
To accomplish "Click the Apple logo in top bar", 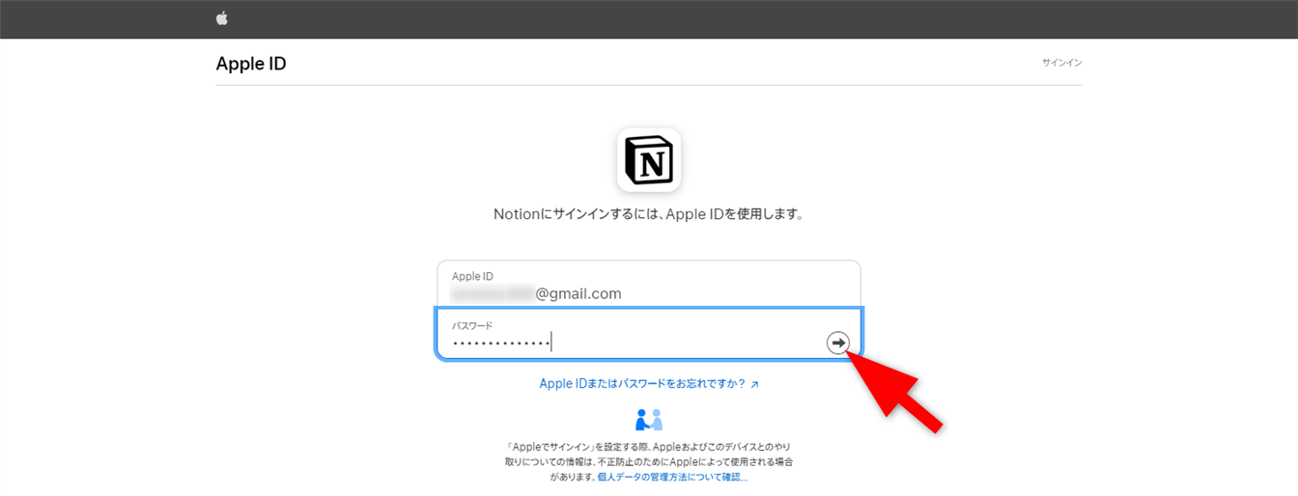I will click(222, 18).
